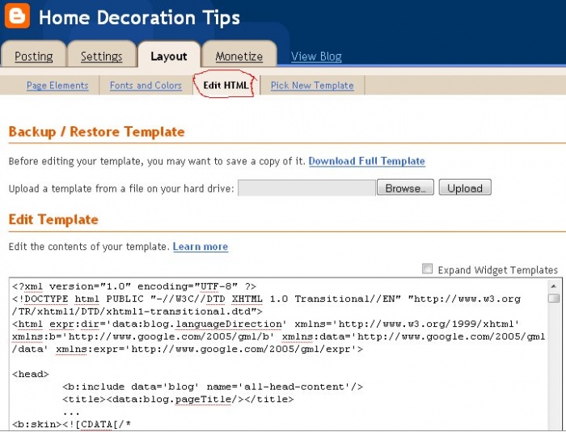Click the html expr:dir line in the editor

[x=265, y=324]
